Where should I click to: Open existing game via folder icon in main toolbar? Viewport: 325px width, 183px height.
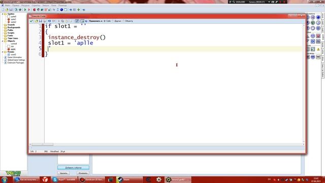point(7,10)
